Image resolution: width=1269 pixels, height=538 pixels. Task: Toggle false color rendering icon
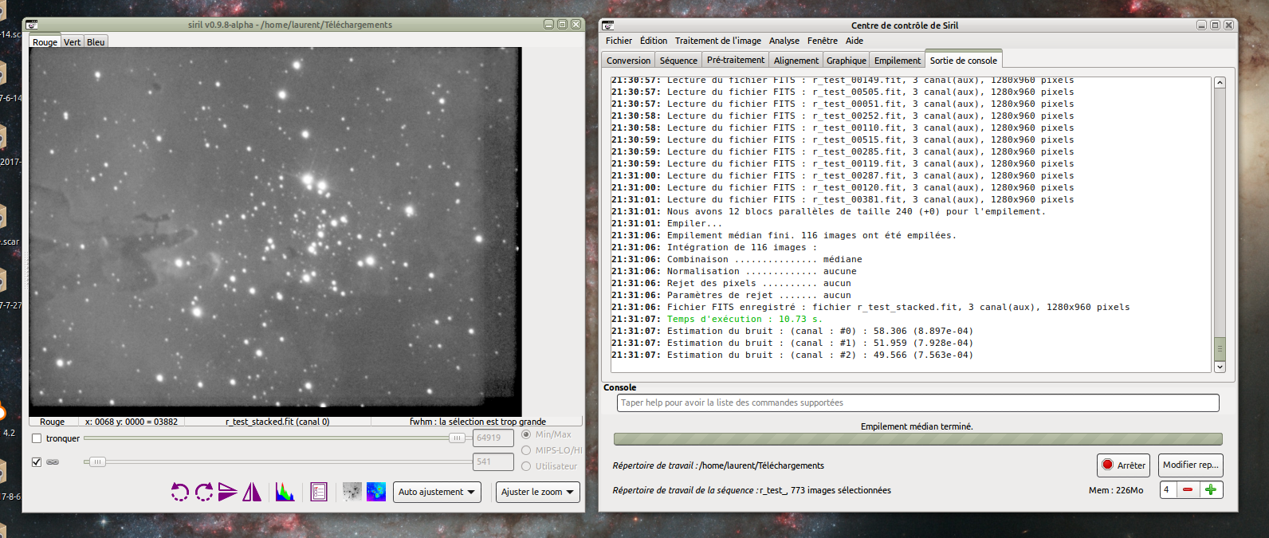point(376,492)
